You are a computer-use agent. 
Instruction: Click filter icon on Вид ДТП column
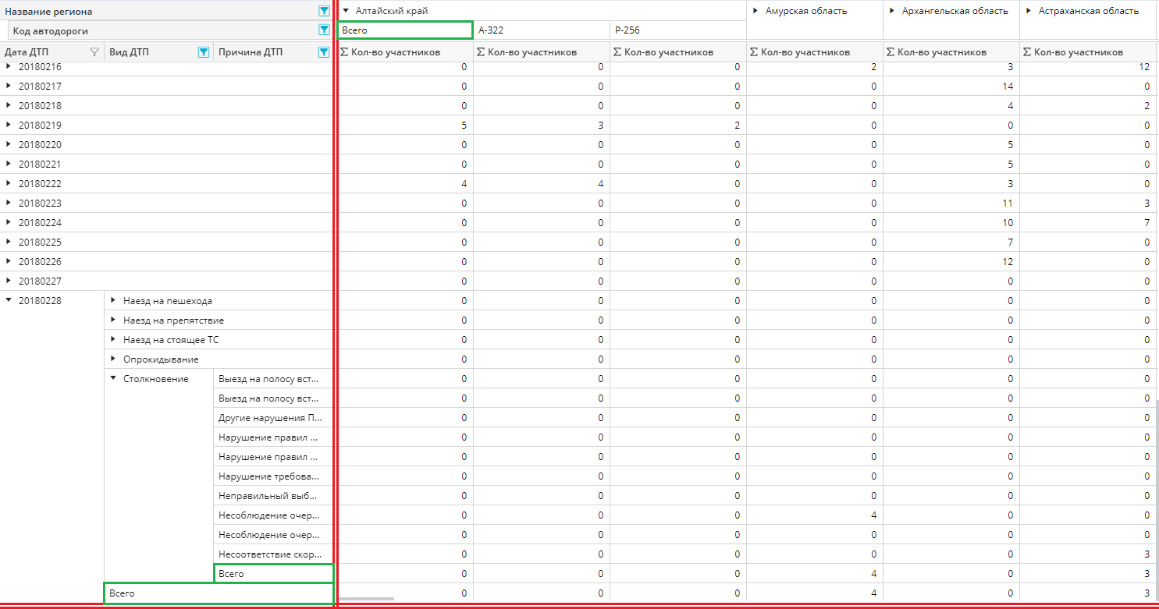click(x=203, y=52)
